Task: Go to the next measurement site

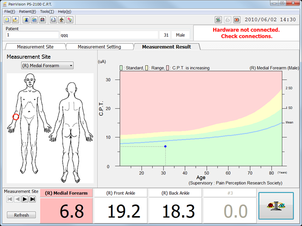Action: (x=25, y=199)
